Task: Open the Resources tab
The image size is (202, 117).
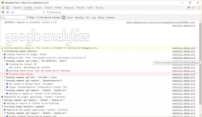Action: click(69, 8)
